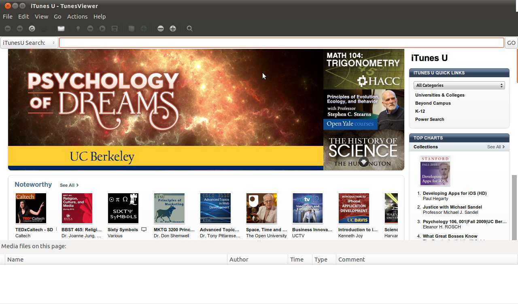
Task: Open the downloads folder icon
Action: (x=61, y=29)
